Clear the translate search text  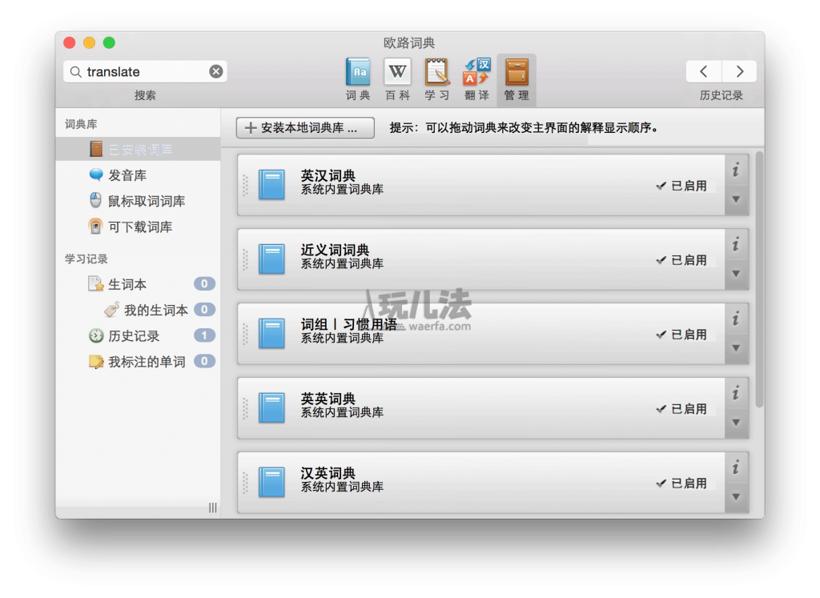pyautogui.click(x=216, y=71)
